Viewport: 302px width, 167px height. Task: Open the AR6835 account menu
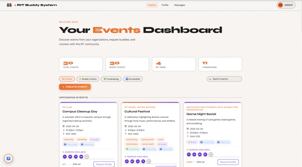pyautogui.click(x=286, y=5)
